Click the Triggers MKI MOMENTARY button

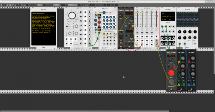pyautogui.click(x=171, y=82)
